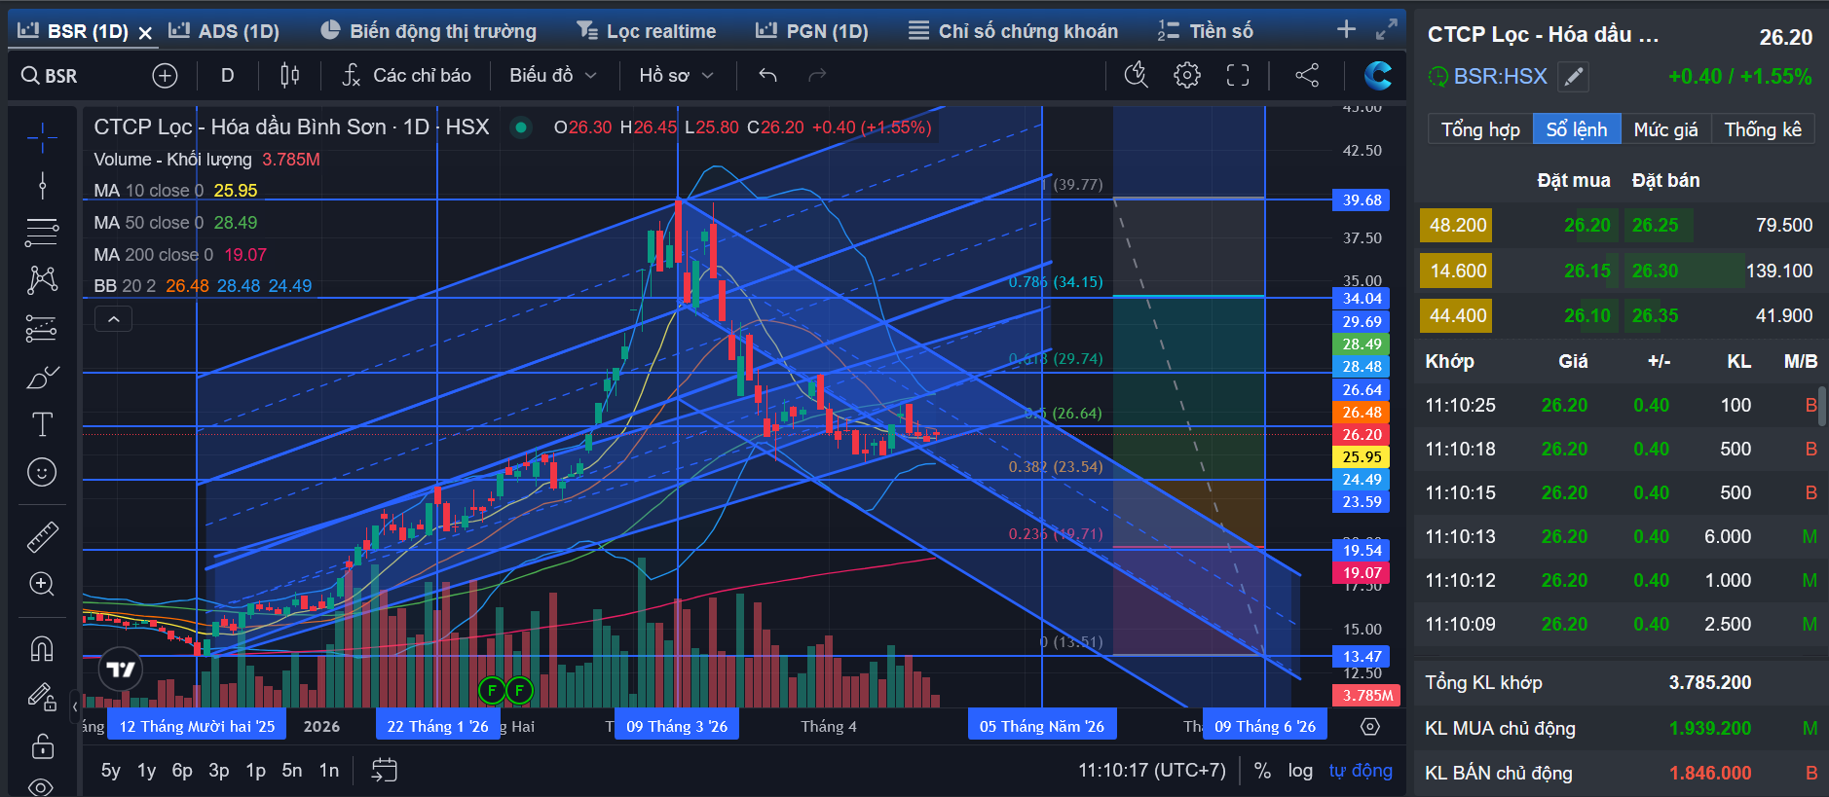Select the ruler measure tool

(42, 536)
